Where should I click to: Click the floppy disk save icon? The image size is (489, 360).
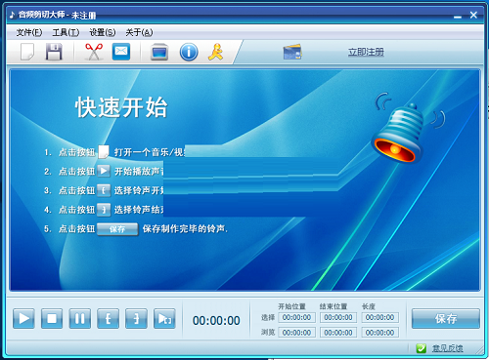[54, 52]
